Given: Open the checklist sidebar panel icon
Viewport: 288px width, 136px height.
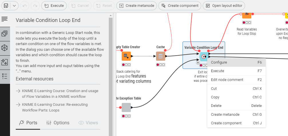Looking at the screenshot, I should [x=4, y=76].
